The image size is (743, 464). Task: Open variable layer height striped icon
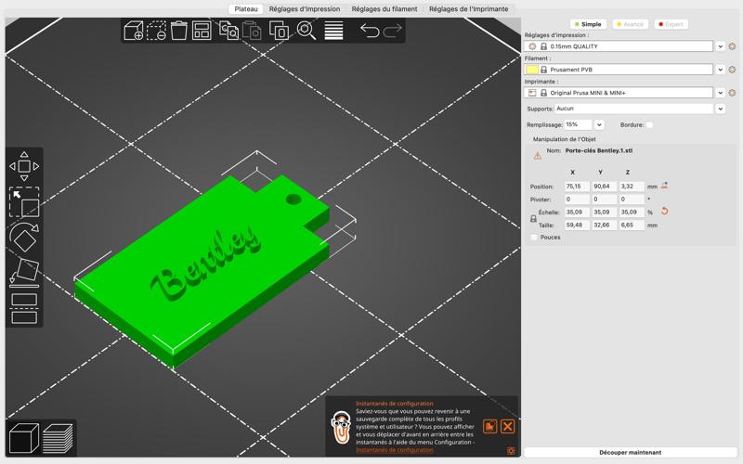(x=333, y=31)
